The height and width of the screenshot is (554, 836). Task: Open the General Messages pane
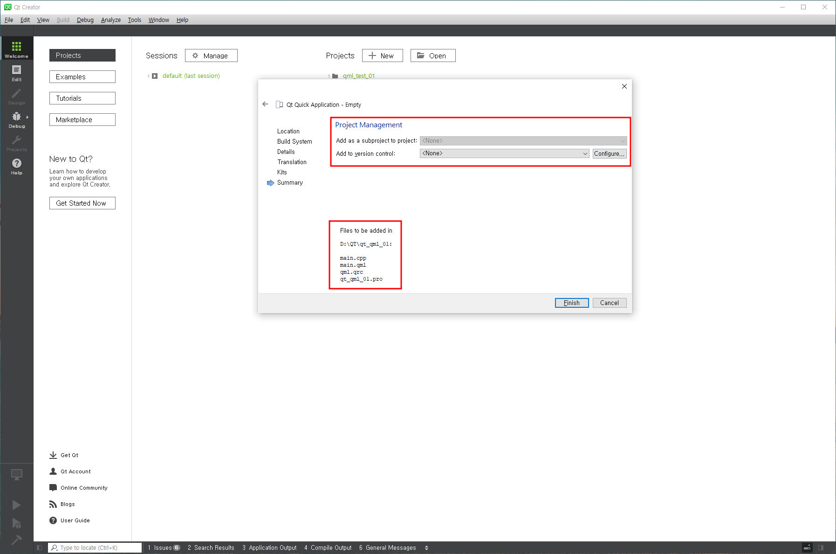click(x=388, y=548)
